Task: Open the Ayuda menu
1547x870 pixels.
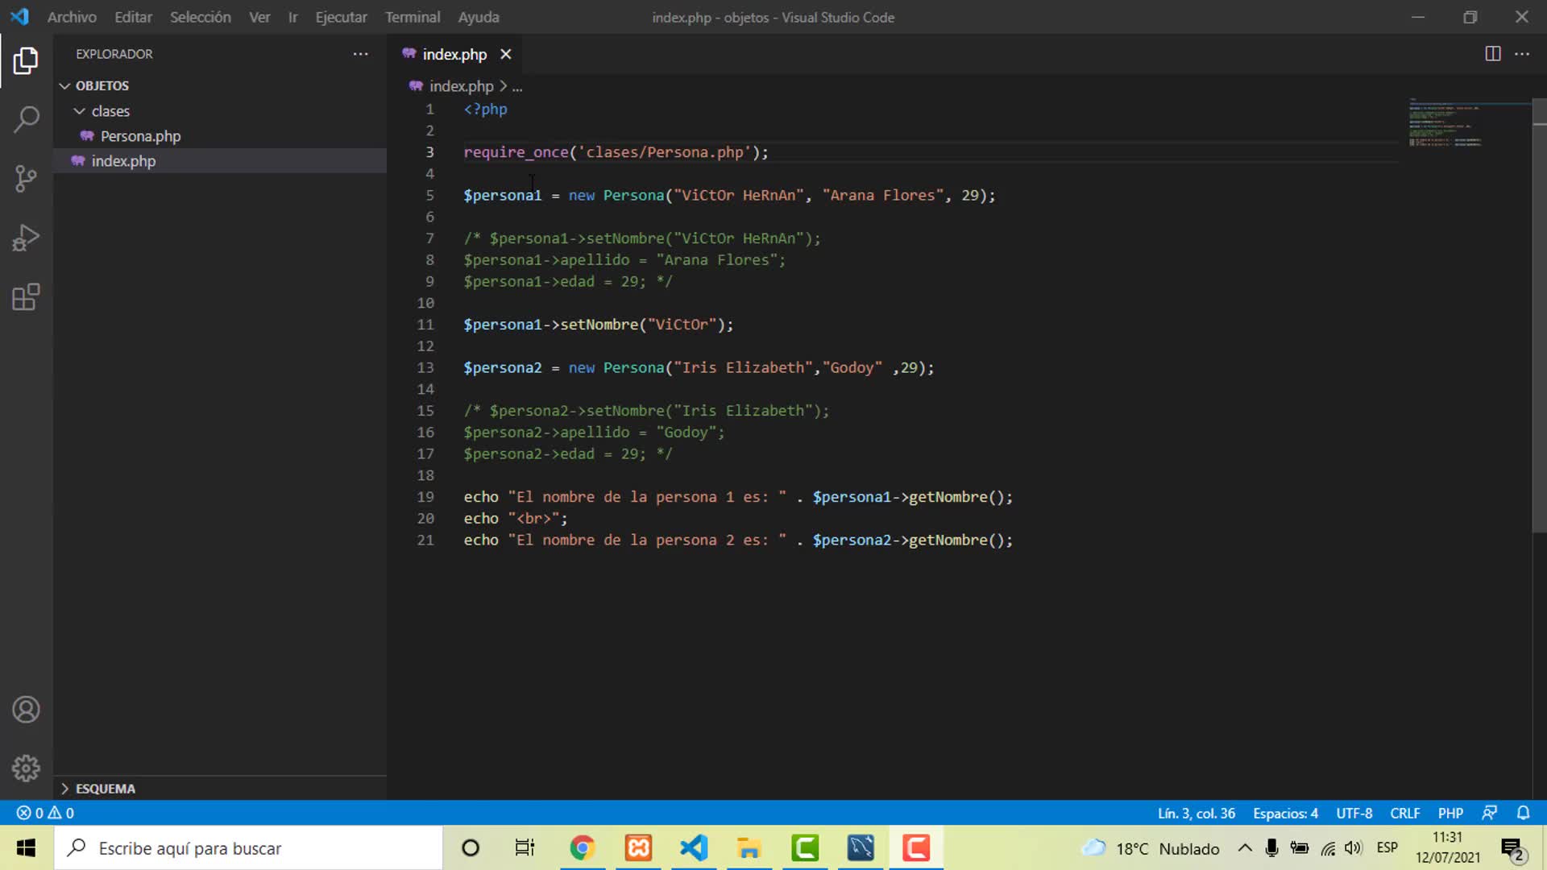Action: coord(479,17)
